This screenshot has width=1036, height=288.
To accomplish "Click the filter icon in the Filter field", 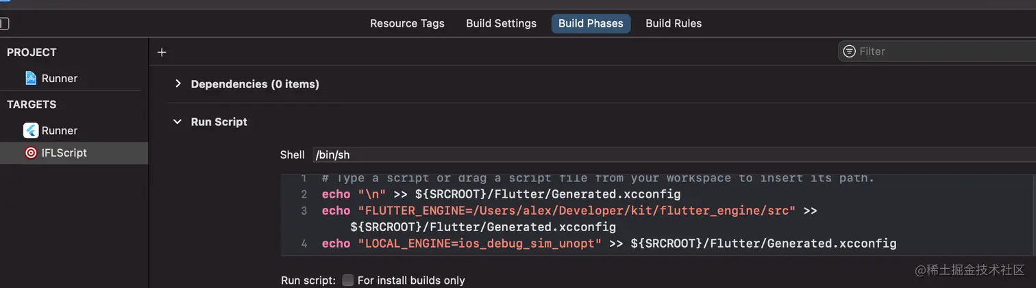I will tap(850, 51).
